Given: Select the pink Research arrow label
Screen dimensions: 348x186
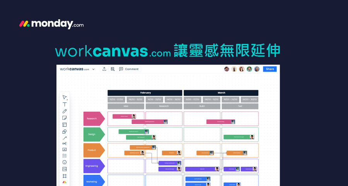Looking at the screenshot, I should click(x=94, y=119).
